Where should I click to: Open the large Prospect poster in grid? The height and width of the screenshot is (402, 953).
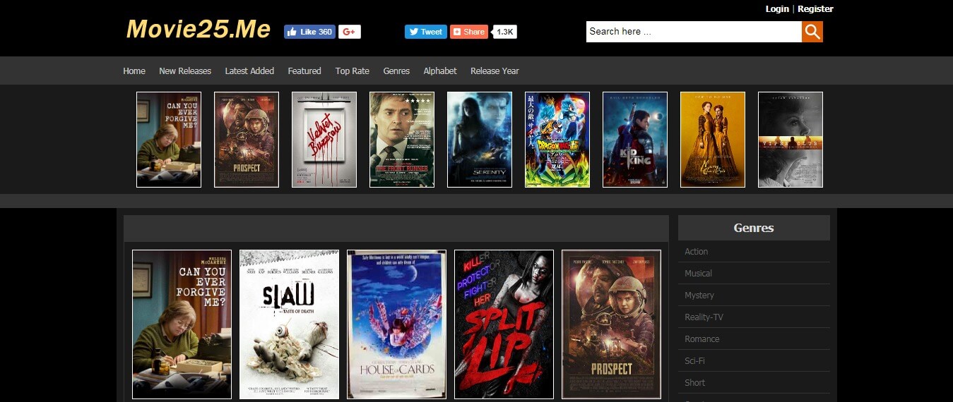point(611,324)
